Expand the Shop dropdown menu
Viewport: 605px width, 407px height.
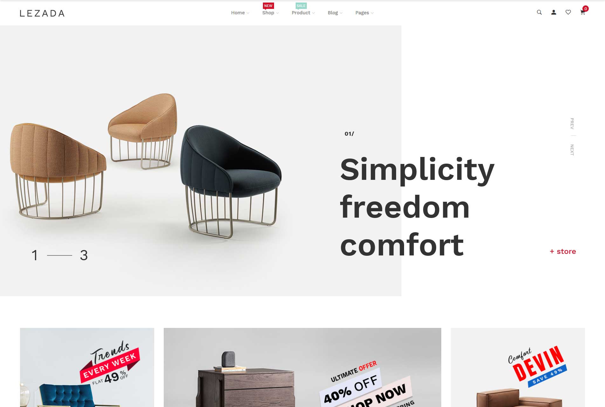click(x=271, y=13)
